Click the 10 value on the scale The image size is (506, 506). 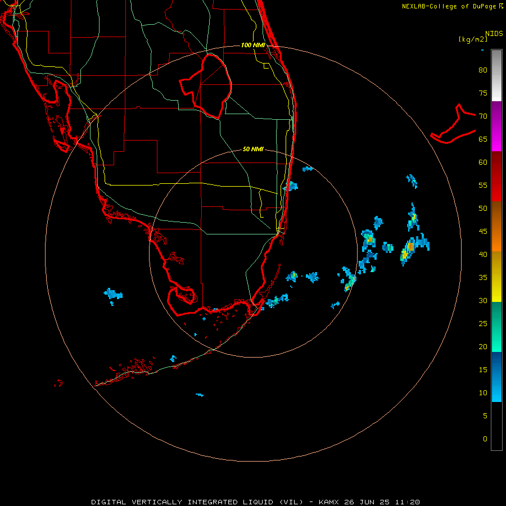(483, 393)
